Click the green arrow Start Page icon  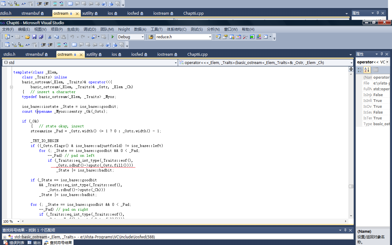tap(252, 37)
